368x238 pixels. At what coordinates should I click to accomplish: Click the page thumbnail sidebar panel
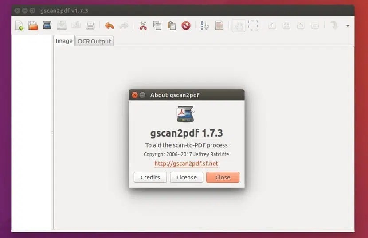31,133
